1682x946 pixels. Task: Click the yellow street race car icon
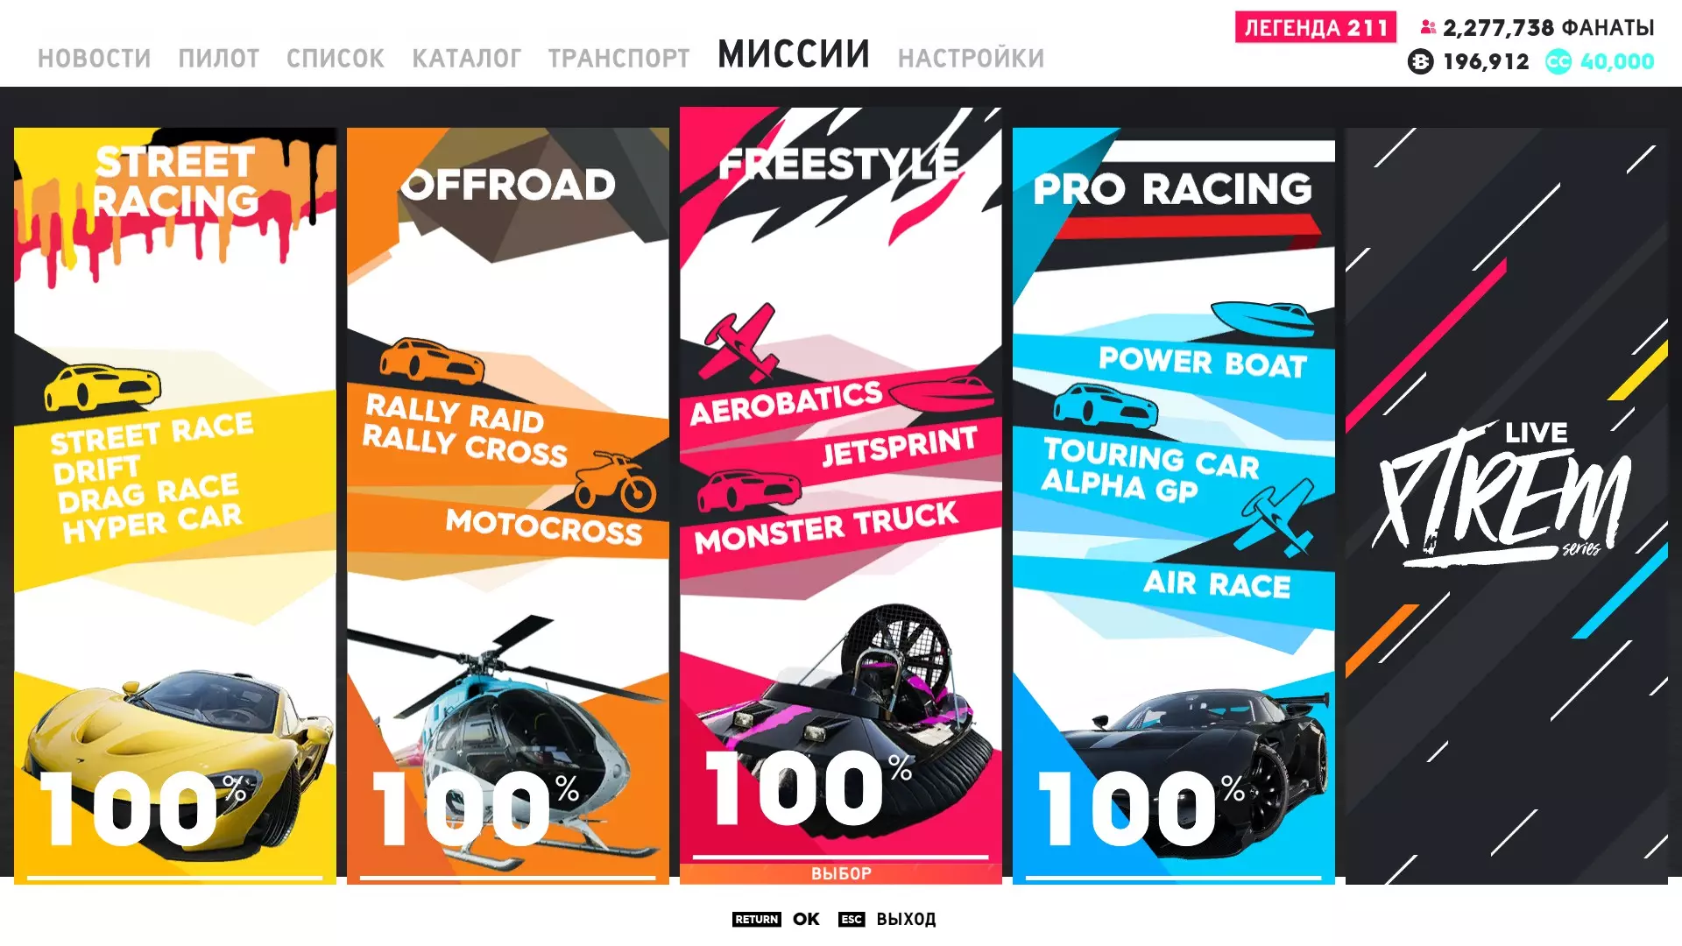coord(102,388)
